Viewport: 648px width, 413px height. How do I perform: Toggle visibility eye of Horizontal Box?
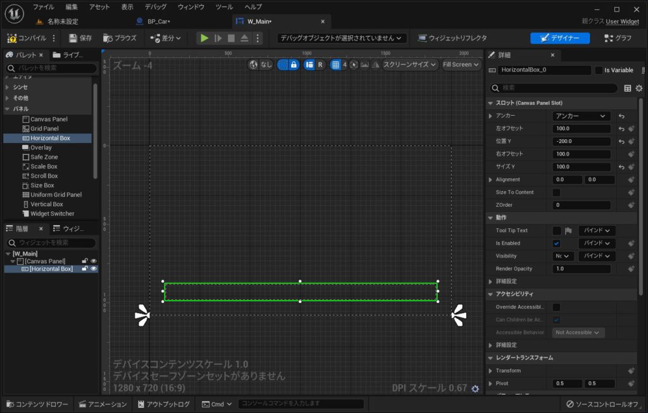click(x=94, y=269)
